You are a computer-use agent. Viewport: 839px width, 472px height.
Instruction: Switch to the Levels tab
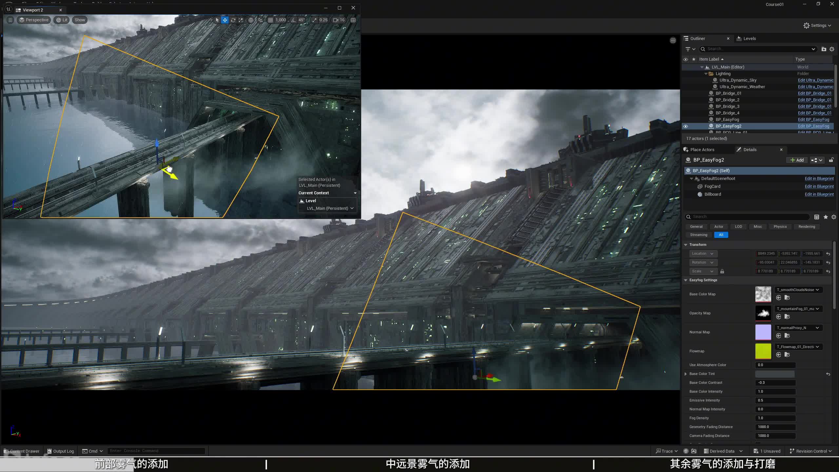pos(749,38)
